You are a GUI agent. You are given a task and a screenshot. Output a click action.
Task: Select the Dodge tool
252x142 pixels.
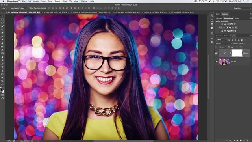coord(2,60)
